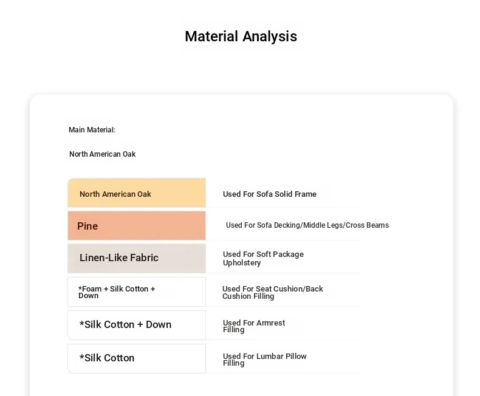
Task: Click the Linen-Like Fabric label text
Action: tap(118, 258)
